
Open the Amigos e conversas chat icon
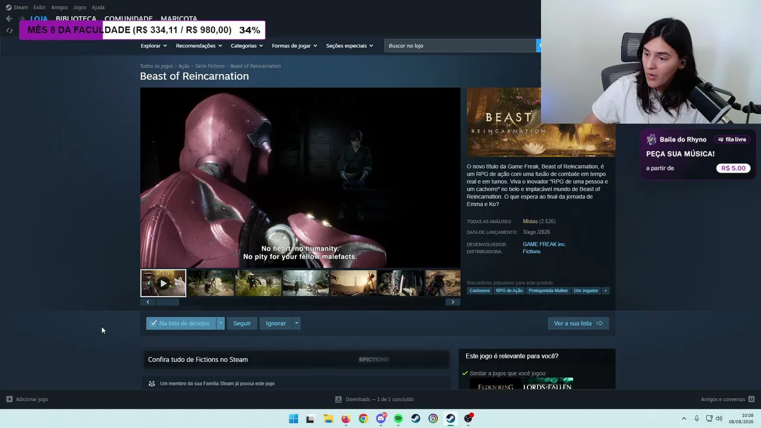pyautogui.click(x=751, y=399)
